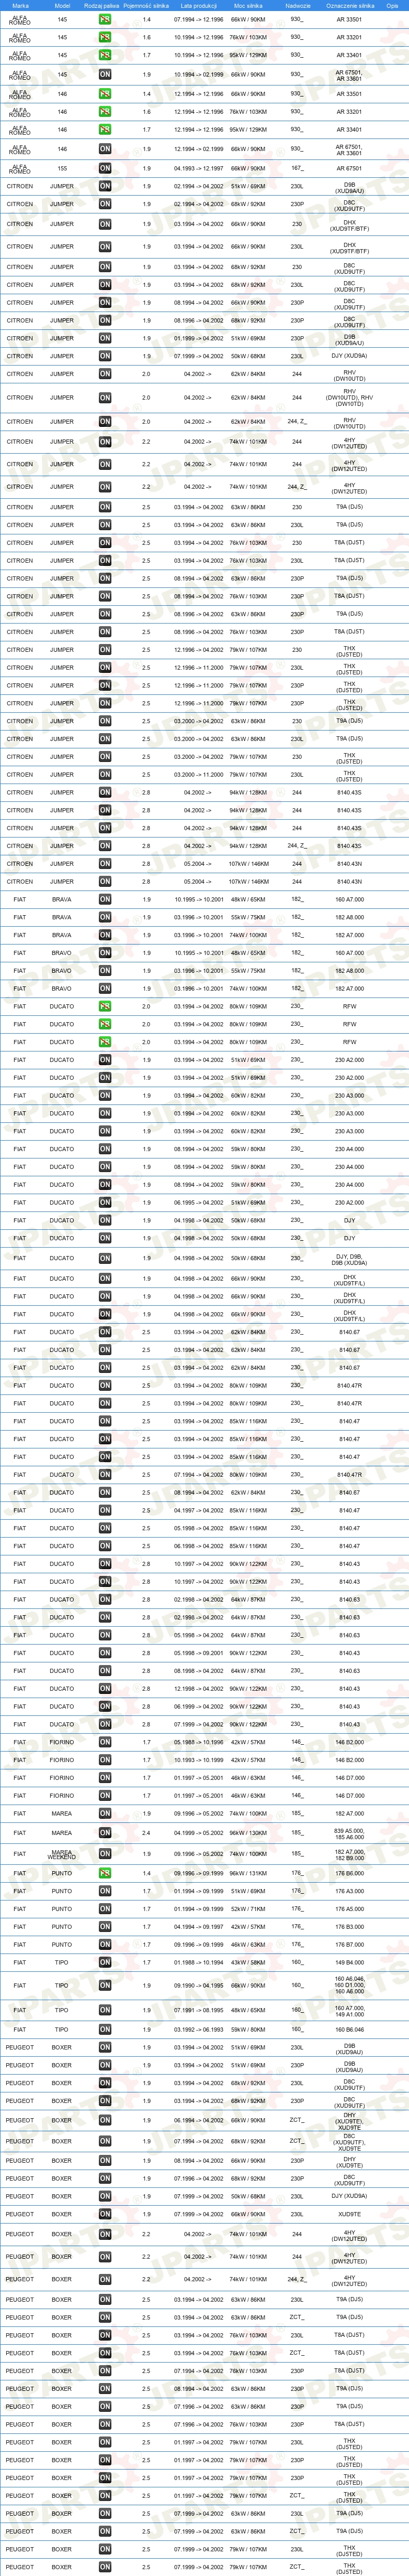The width and height of the screenshot is (409, 2576).
Task: Click ON icon in Fiat Brava 74kW / 100KM row
Action: [105, 935]
